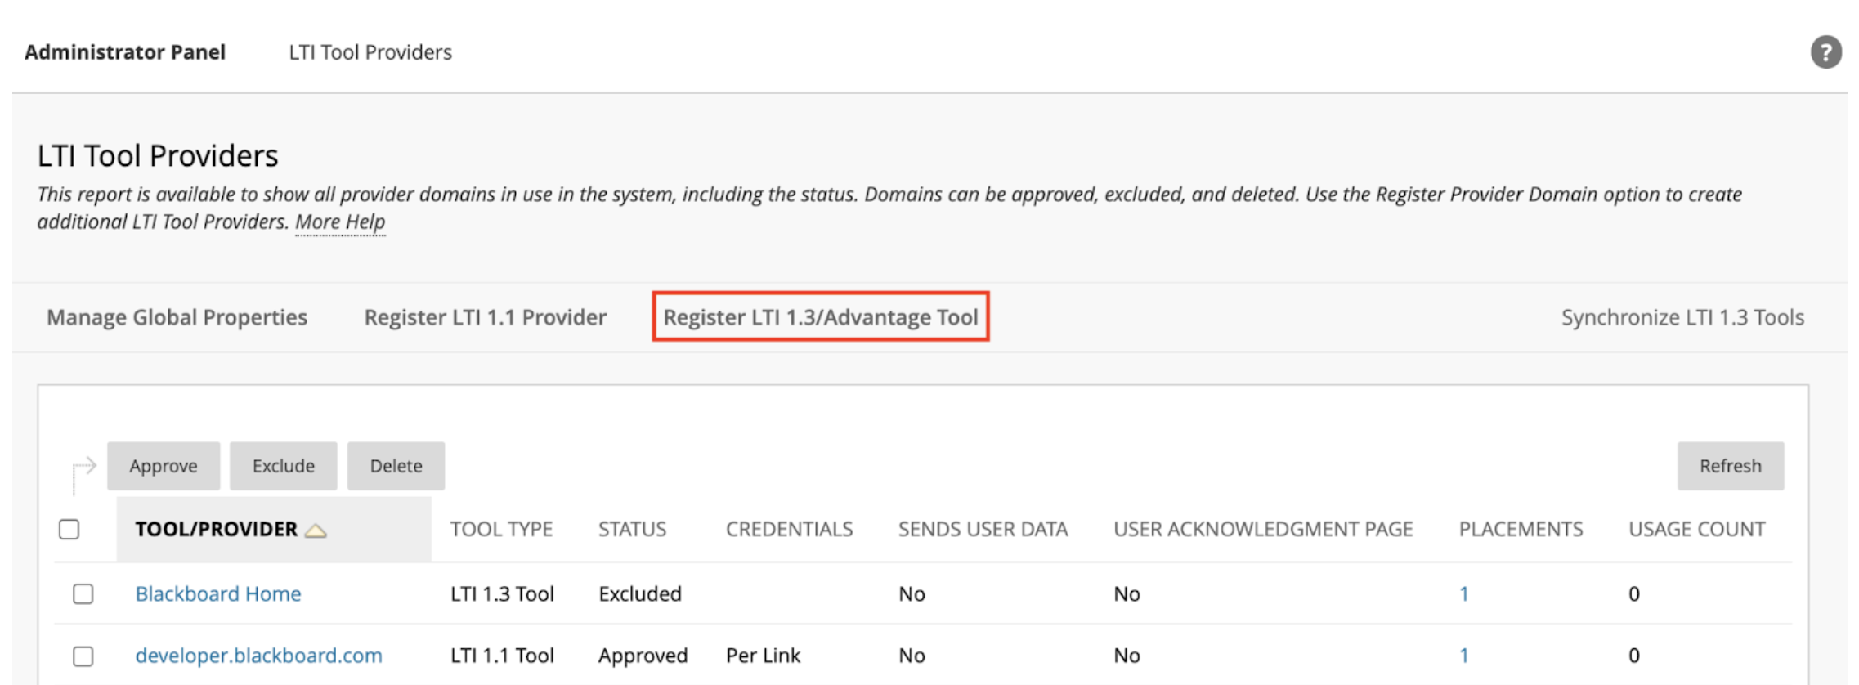Check the developer.blackboard.com row checkbox
Viewport: 1859px width, 685px height.
coord(83,656)
